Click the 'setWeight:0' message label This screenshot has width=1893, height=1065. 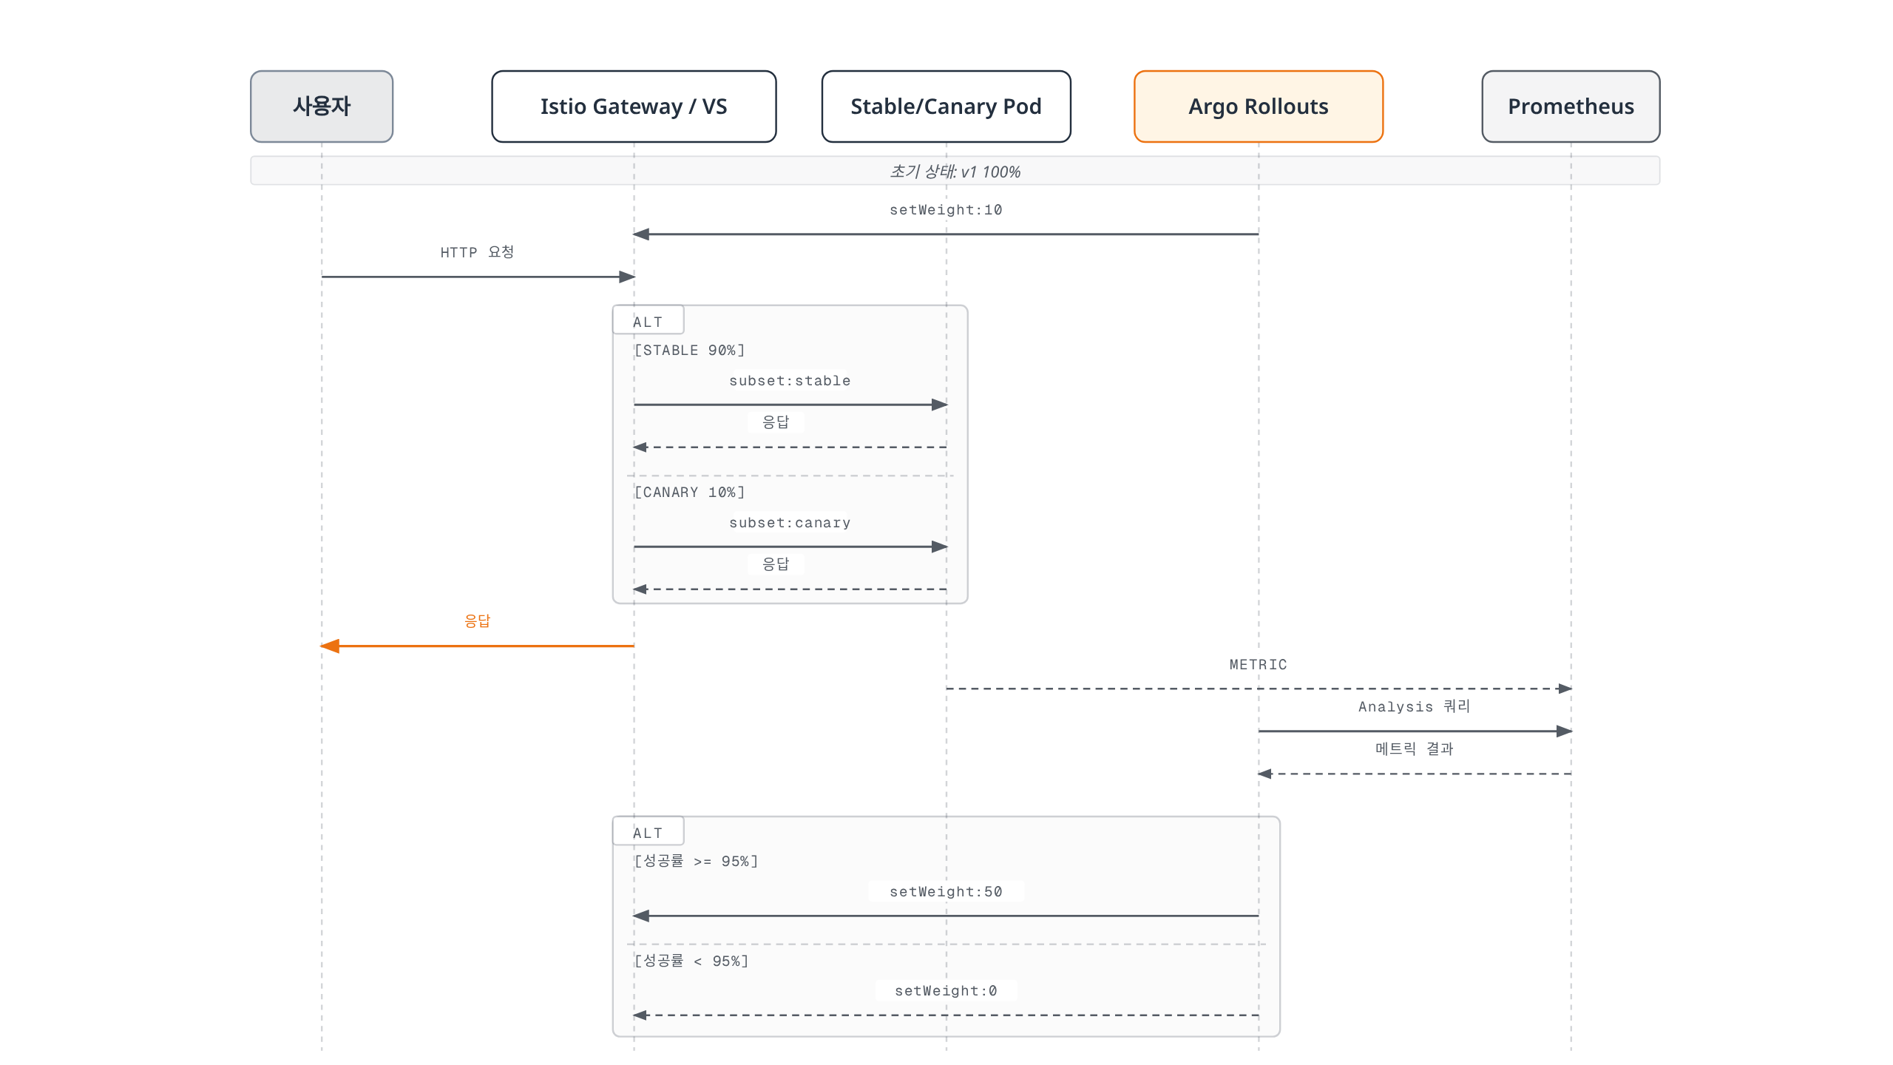[946, 991]
